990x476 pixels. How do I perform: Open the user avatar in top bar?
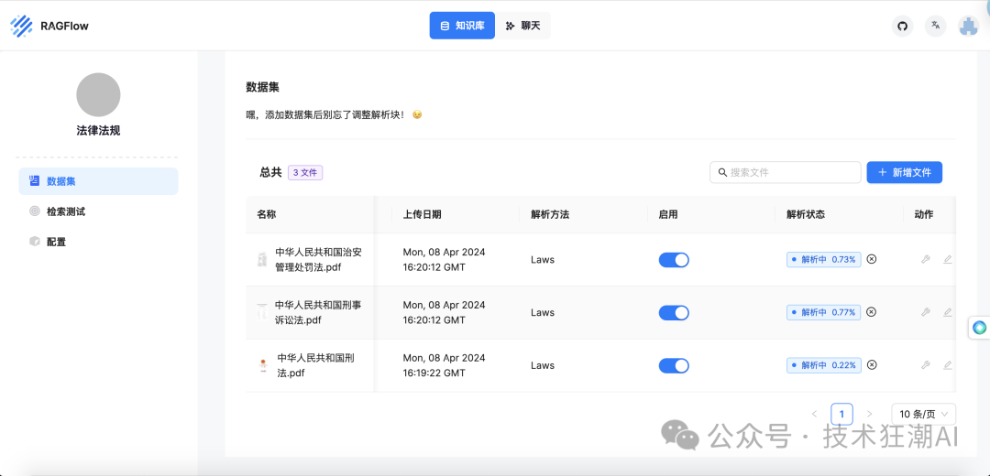968,26
